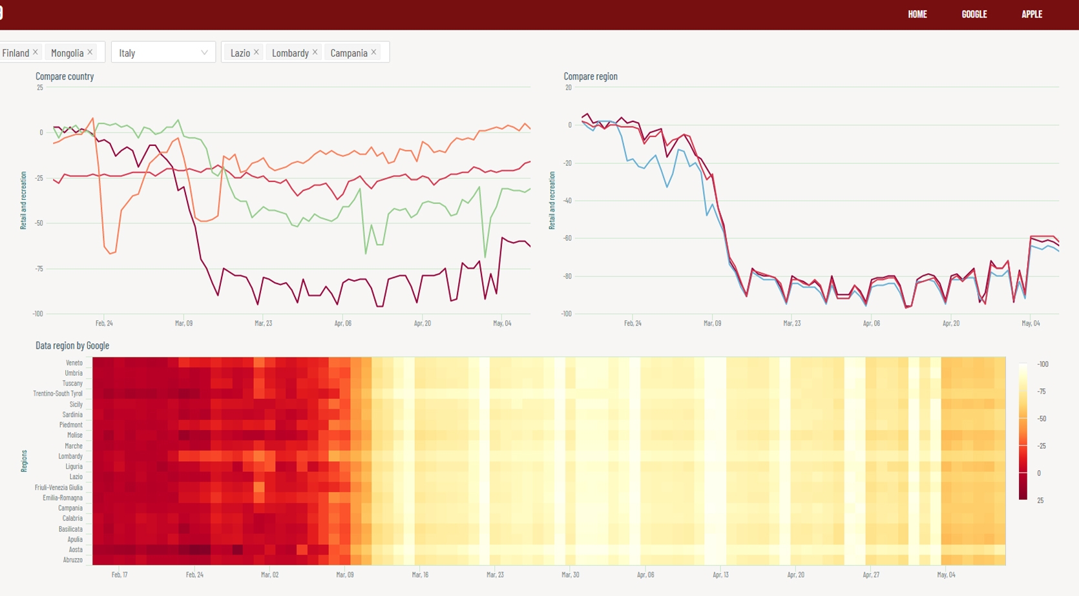
Task: Select the Apulia heatmap row label
Action: click(x=75, y=540)
